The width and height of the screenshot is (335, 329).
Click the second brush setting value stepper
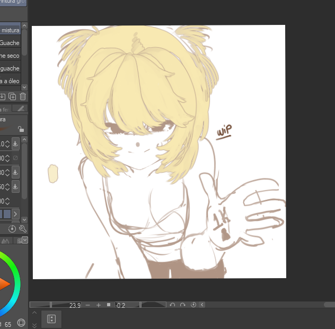click(7, 158)
